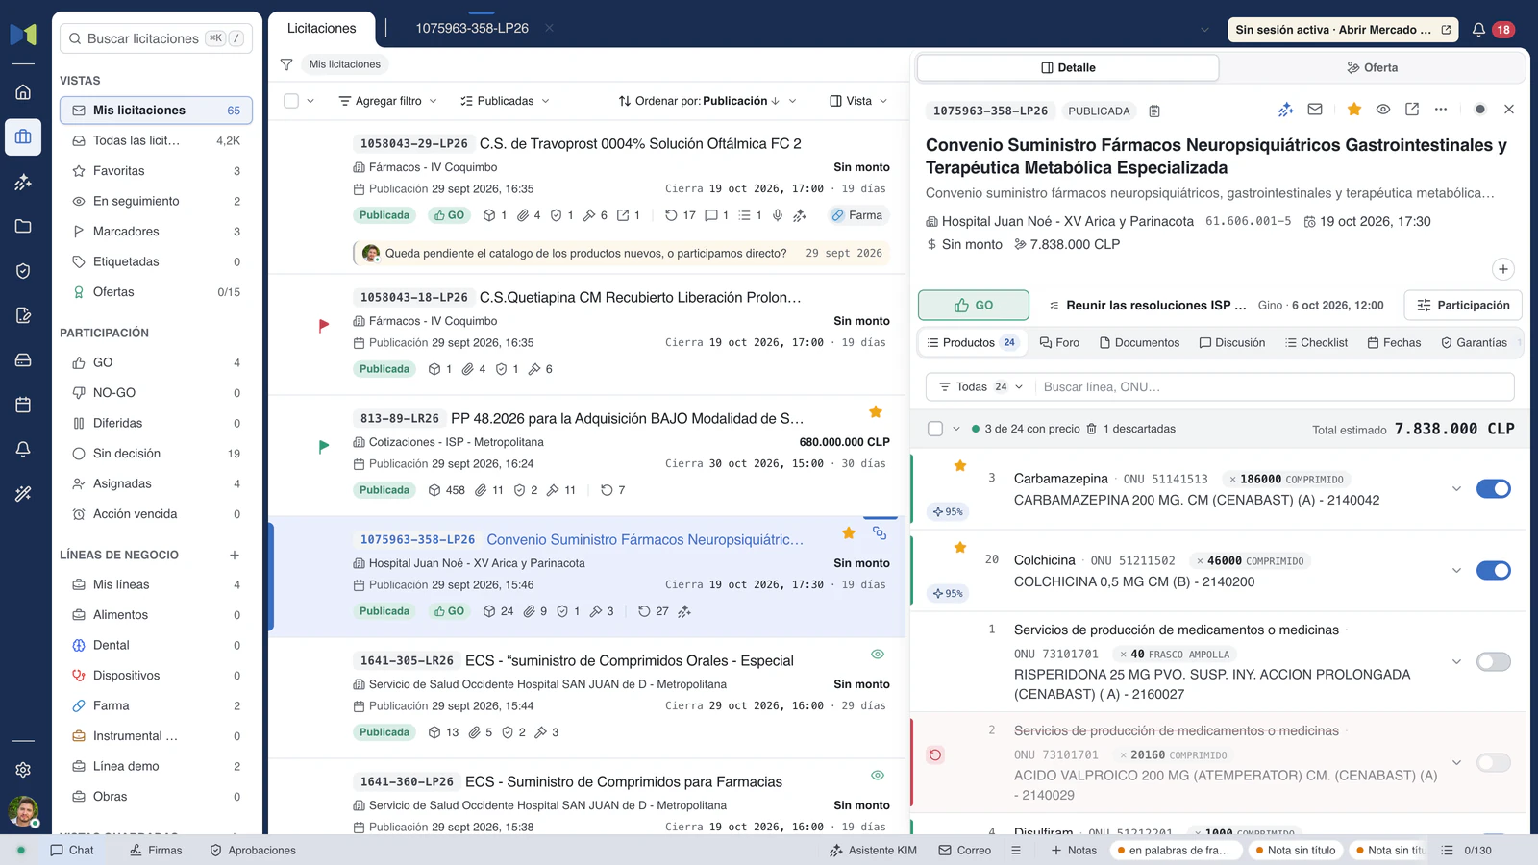The image size is (1538, 865).
Task: Click the star on 813-89-LR26 tender
Action: (876, 412)
